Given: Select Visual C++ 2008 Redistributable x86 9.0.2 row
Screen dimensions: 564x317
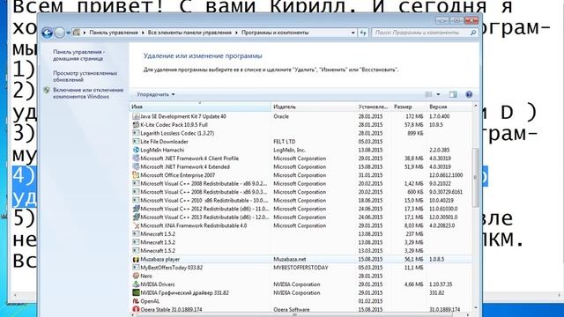Looking at the screenshot, I should point(301,184).
